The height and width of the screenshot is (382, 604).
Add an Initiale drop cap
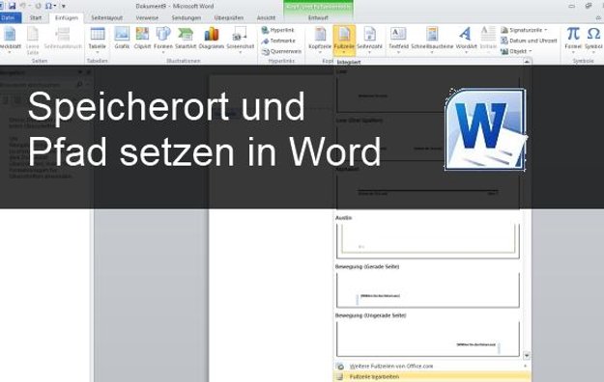tap(488, 41)
